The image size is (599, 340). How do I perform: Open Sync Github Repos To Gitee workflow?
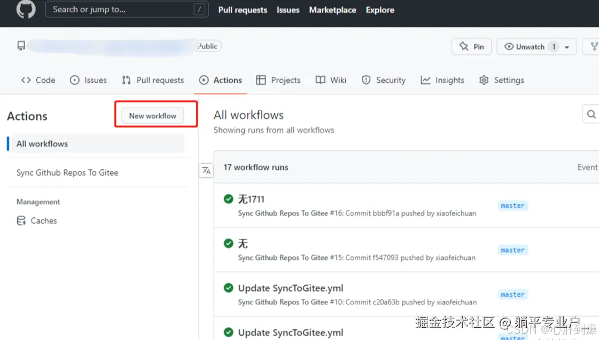[x=67, y=172]
